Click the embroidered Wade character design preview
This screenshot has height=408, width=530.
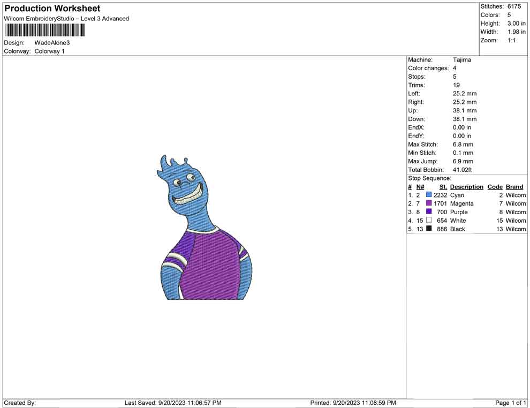205,227
